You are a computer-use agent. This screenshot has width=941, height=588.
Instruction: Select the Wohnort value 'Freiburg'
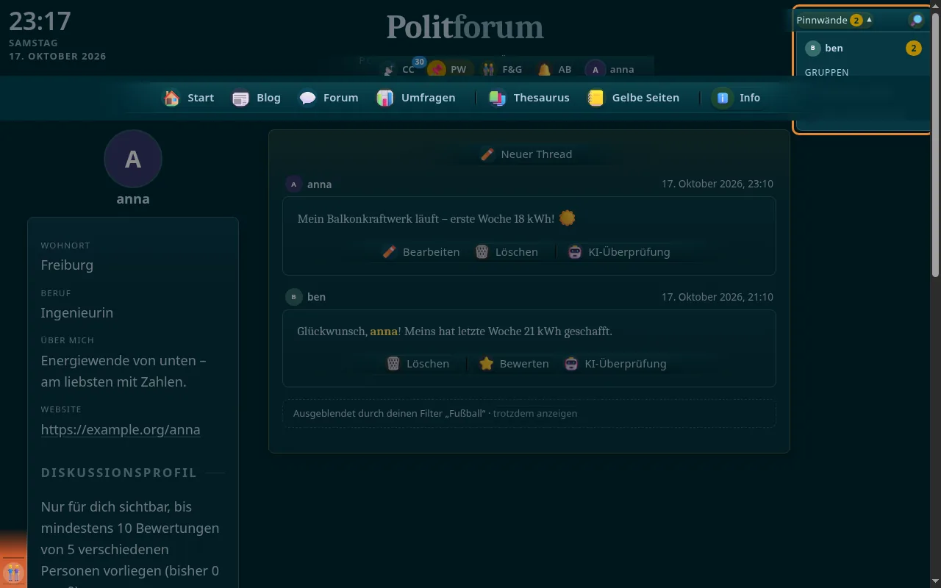(x=67, y=265)
